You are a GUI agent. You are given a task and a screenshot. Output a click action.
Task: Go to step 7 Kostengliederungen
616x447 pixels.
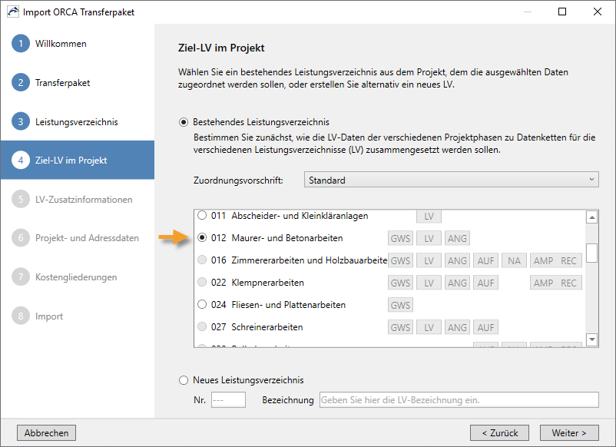point(64,277)
